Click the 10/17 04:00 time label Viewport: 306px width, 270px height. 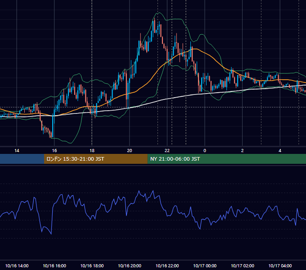pyautogui.click(x=280, y=265)
